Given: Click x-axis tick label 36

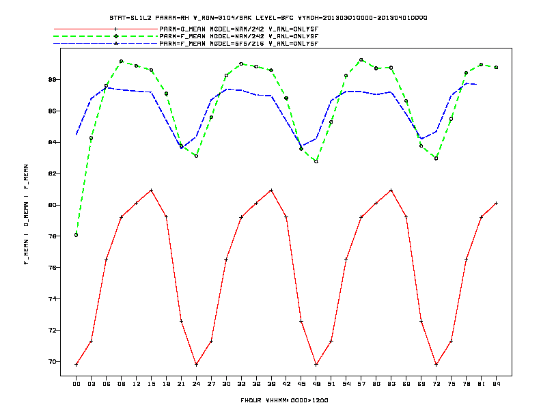Looking at the screenshot, I should pos(256,384).
